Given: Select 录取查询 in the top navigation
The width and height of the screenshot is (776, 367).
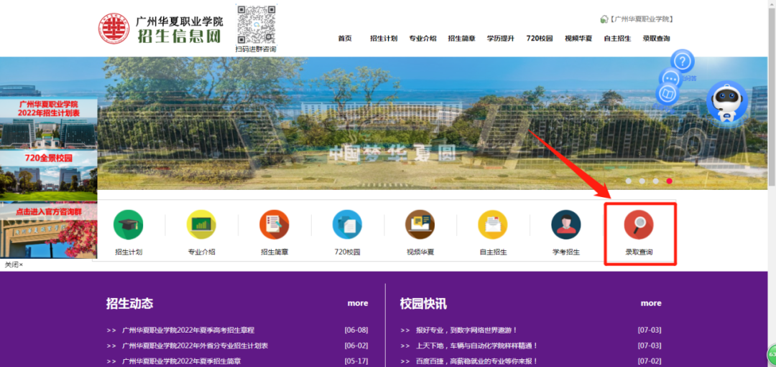Looking at the screenshot, I should tap(656, 39).
